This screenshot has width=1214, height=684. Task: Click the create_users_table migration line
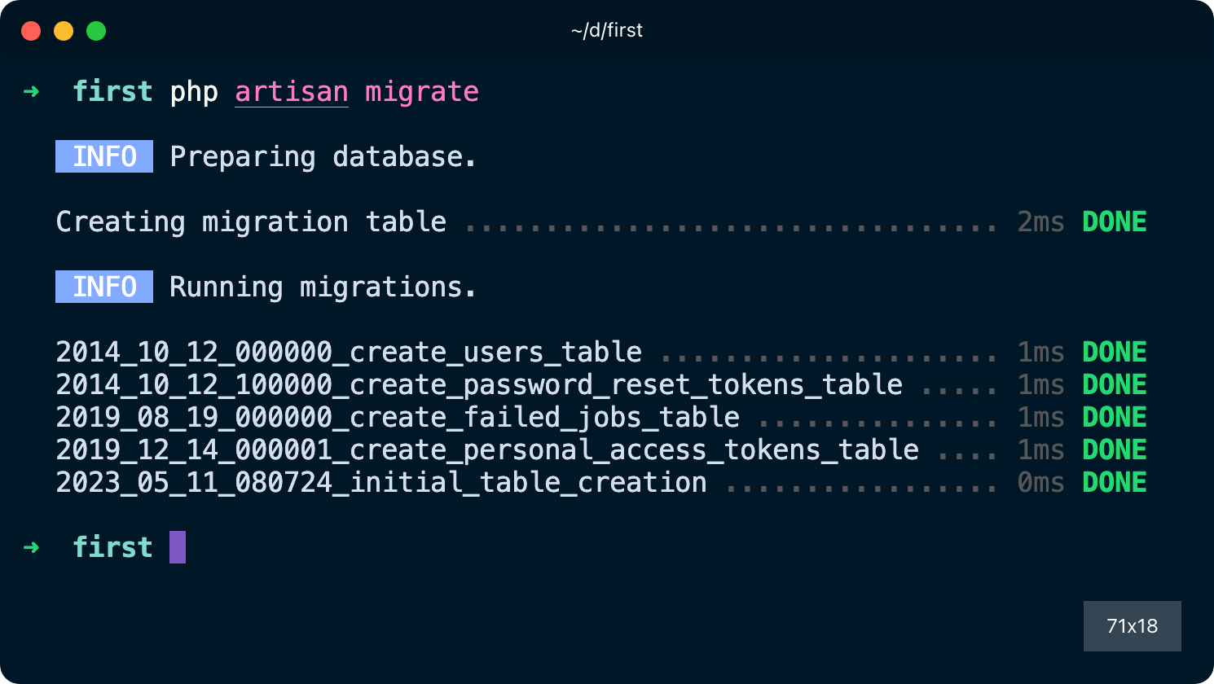(349, 353)
